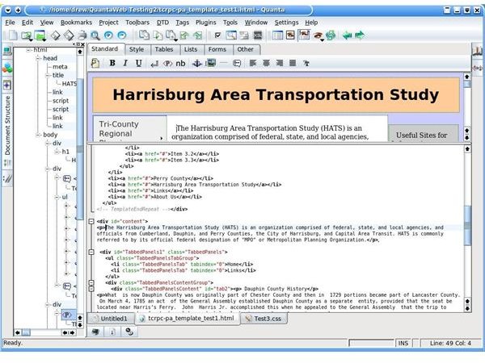Collapse the head node in tree
The image size is (485, 363).
[x=38, y=58]
